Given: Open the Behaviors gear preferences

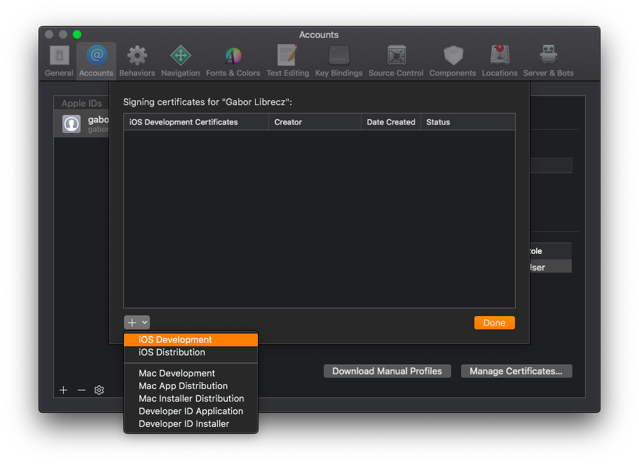Looking at the screenshot, I should [137, 61].
